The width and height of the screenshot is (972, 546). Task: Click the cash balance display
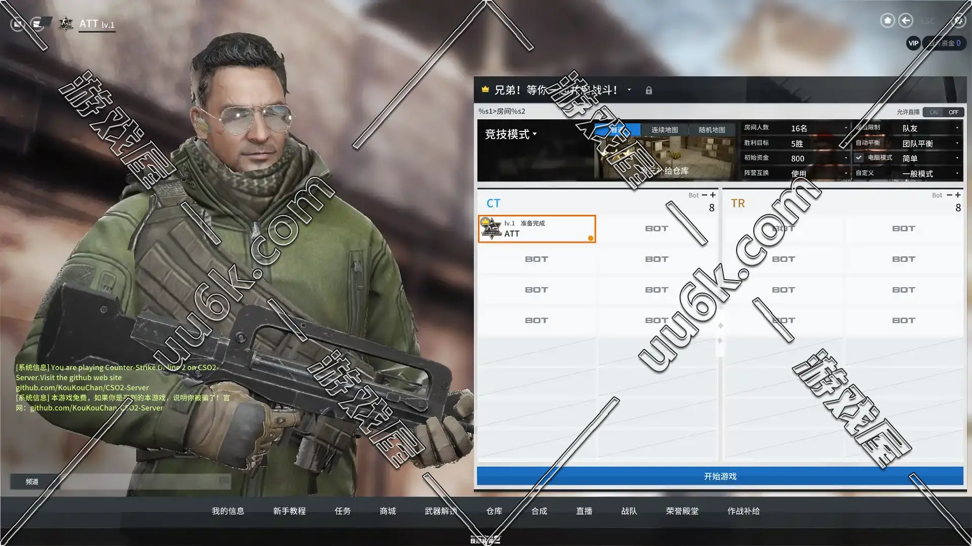pyautogui.click(x=944, y=43)
